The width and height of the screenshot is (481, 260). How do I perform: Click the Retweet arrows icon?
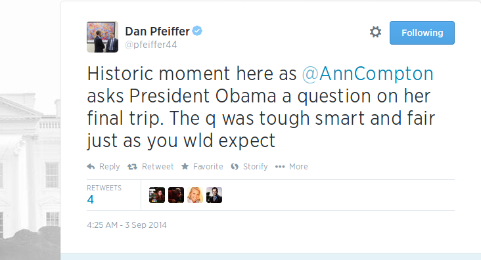[x=132, y=167]
